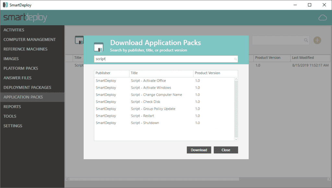Open Computer Management in the sidebar
Screen dimensions: 332x188
30,39
